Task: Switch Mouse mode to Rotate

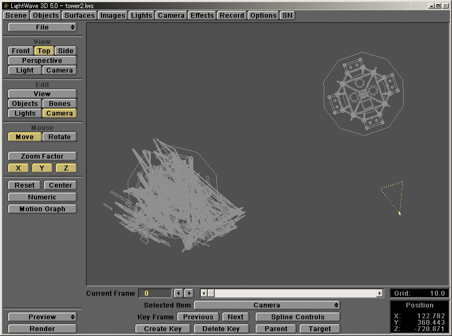Action: click(x=59, y=137)
